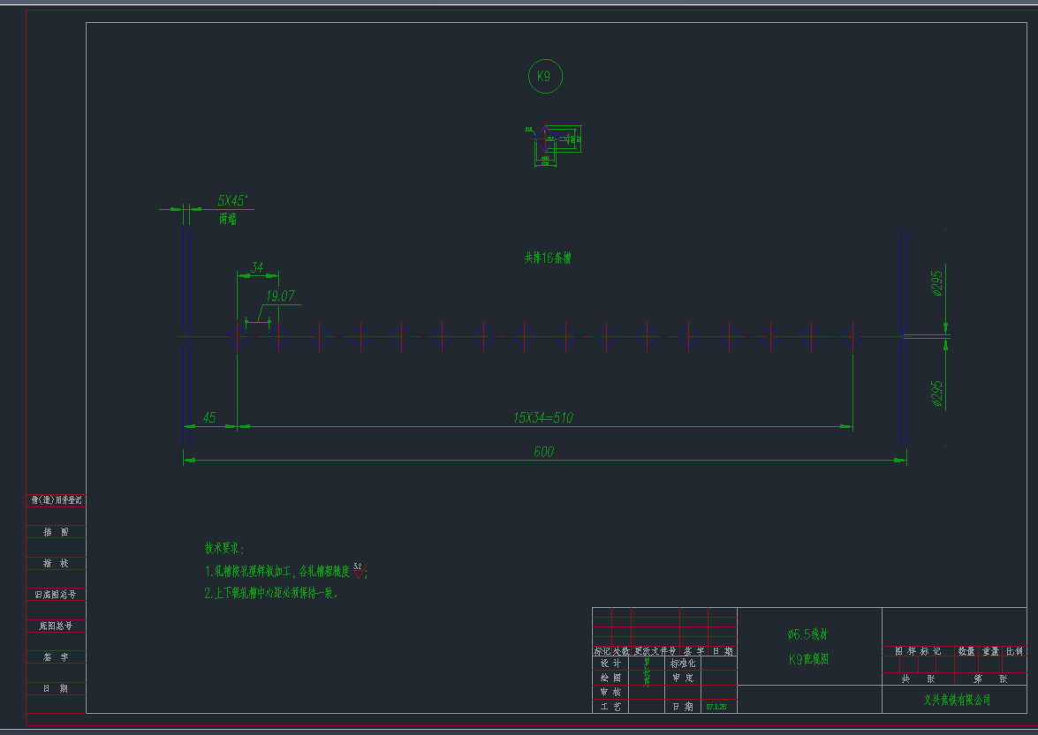Select the 审核 cell in title block
1038x735 pixels.
[x=610, y=692]
